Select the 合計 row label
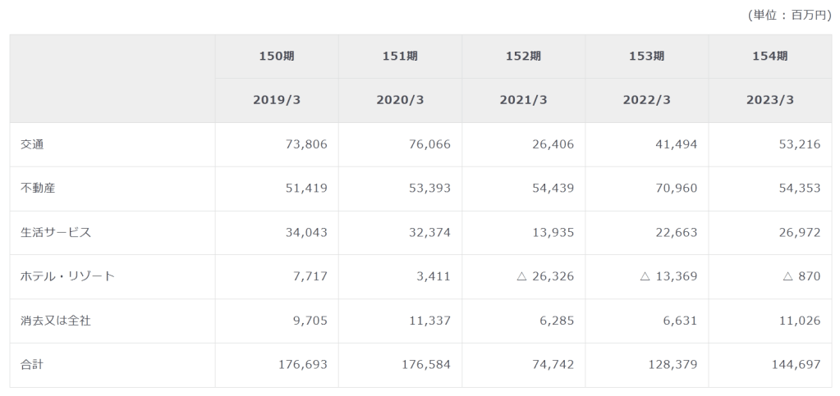Image resolution: width=840 pixels, height=396 pixels. point(32,364)
